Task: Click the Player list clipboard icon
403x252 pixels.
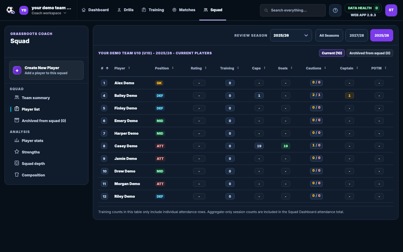Action: pyautogui.click(x=17, y=109)
